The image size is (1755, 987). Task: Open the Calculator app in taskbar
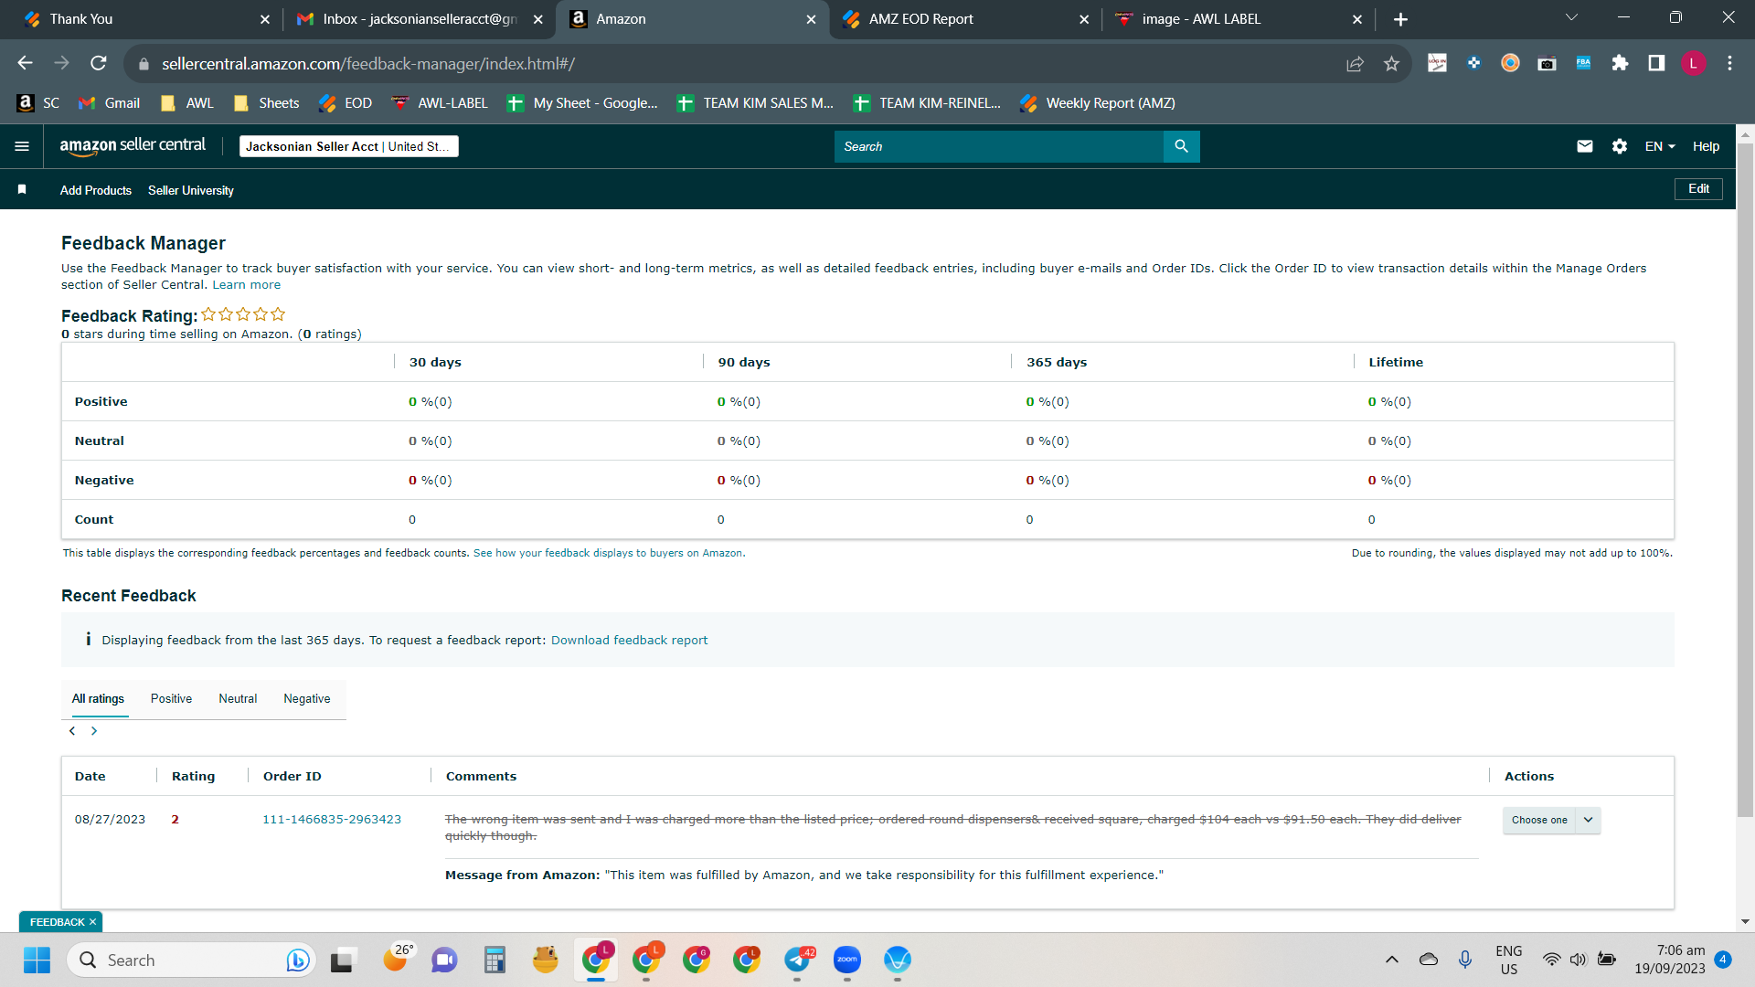(x=495, y=960)
